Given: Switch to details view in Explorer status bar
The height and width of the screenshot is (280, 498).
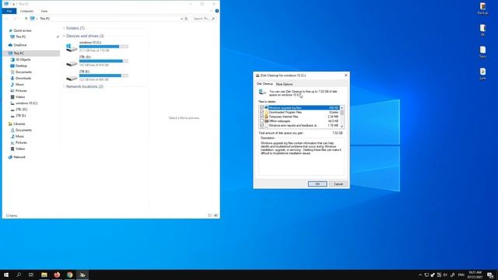Looking at the screenshot, I should coord(210,215).
